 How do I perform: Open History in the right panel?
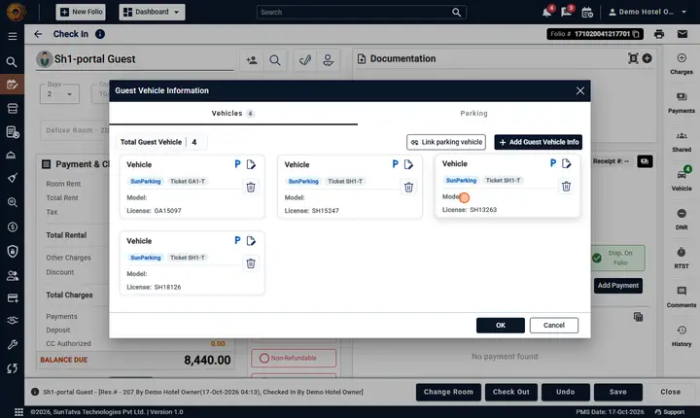click(x=682, y=335)
